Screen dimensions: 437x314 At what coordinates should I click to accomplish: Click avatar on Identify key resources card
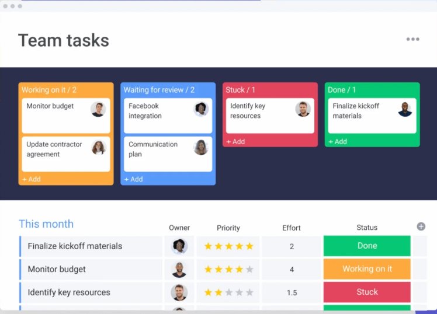[303, 109]
